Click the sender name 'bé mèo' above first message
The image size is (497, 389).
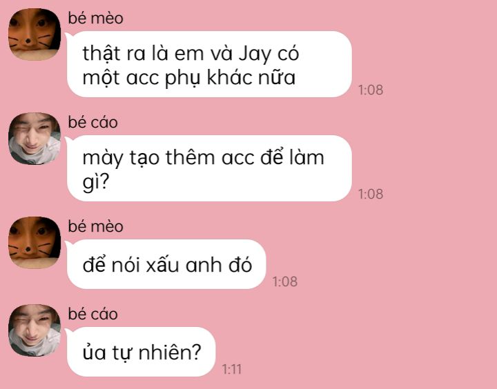tap(95, 18)
